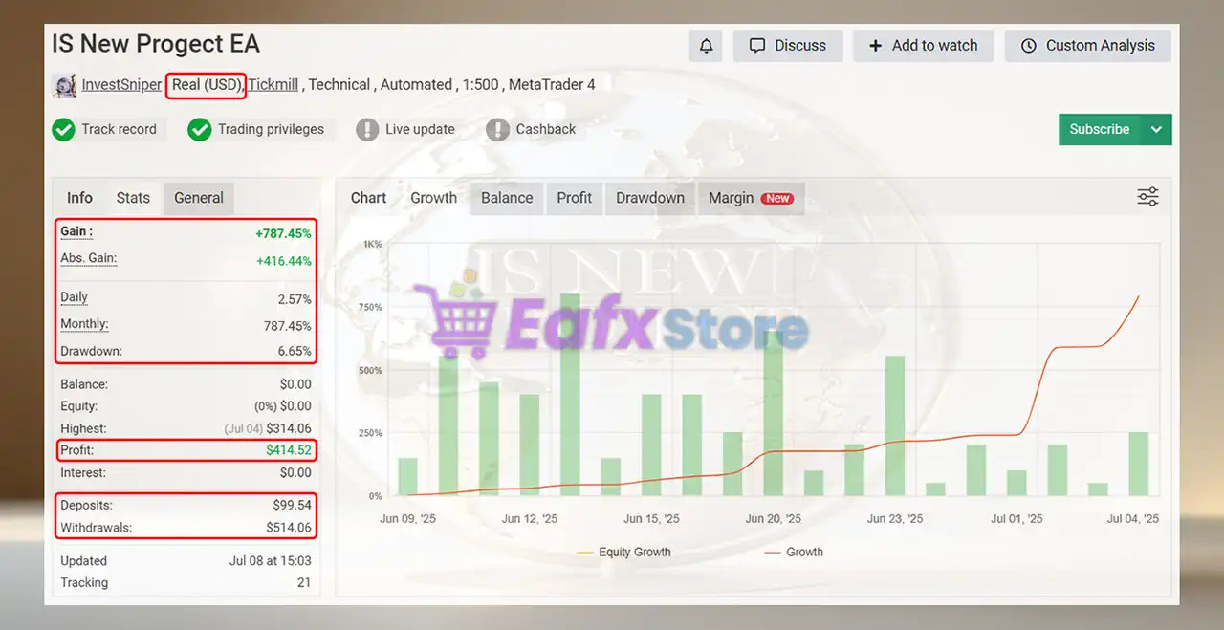This screenshot has width=1224, height=630.
Task: Click the Track record green checkmark
Action: [63, 129]
